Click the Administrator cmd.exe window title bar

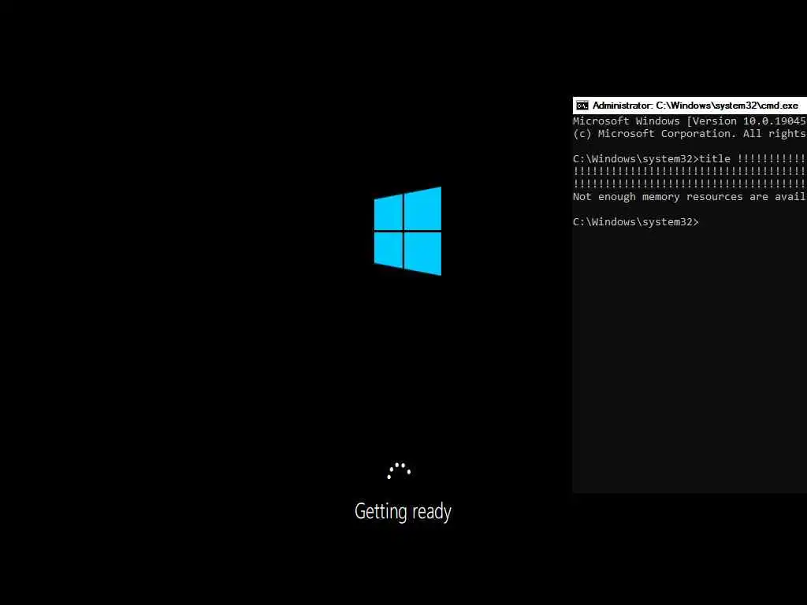click(690, 106)
